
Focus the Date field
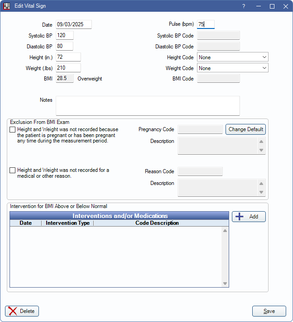(x=73, y=24)
